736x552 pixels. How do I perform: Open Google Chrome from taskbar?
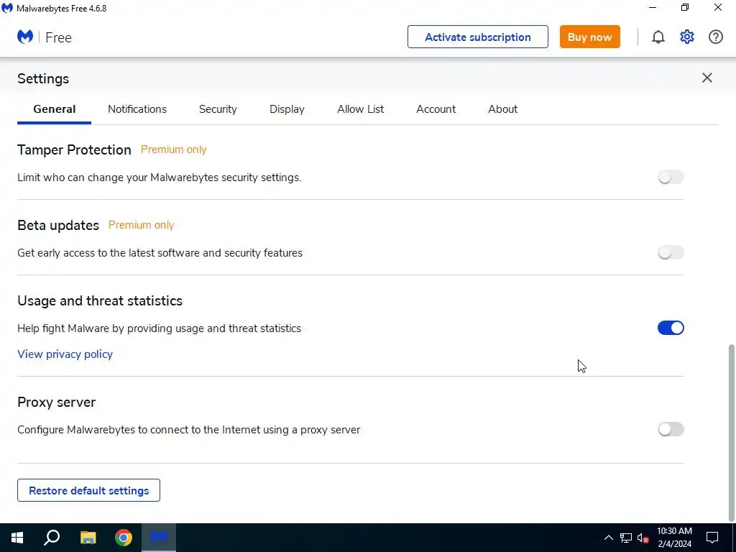coord(124,538)
